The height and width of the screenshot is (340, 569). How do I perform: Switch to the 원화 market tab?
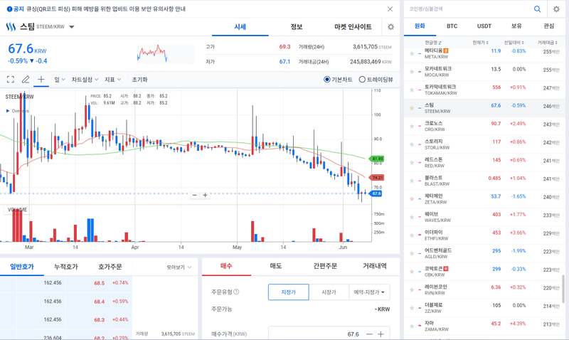[420, 26]
